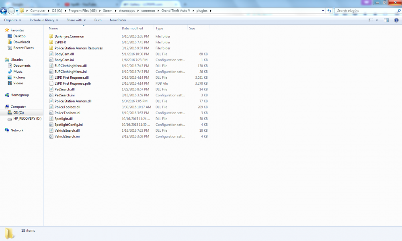Image resolution: width=402 pixels, height=241 pixels.
Task: Select OS (C:) in the address breadcrumb
Action: 57,11
